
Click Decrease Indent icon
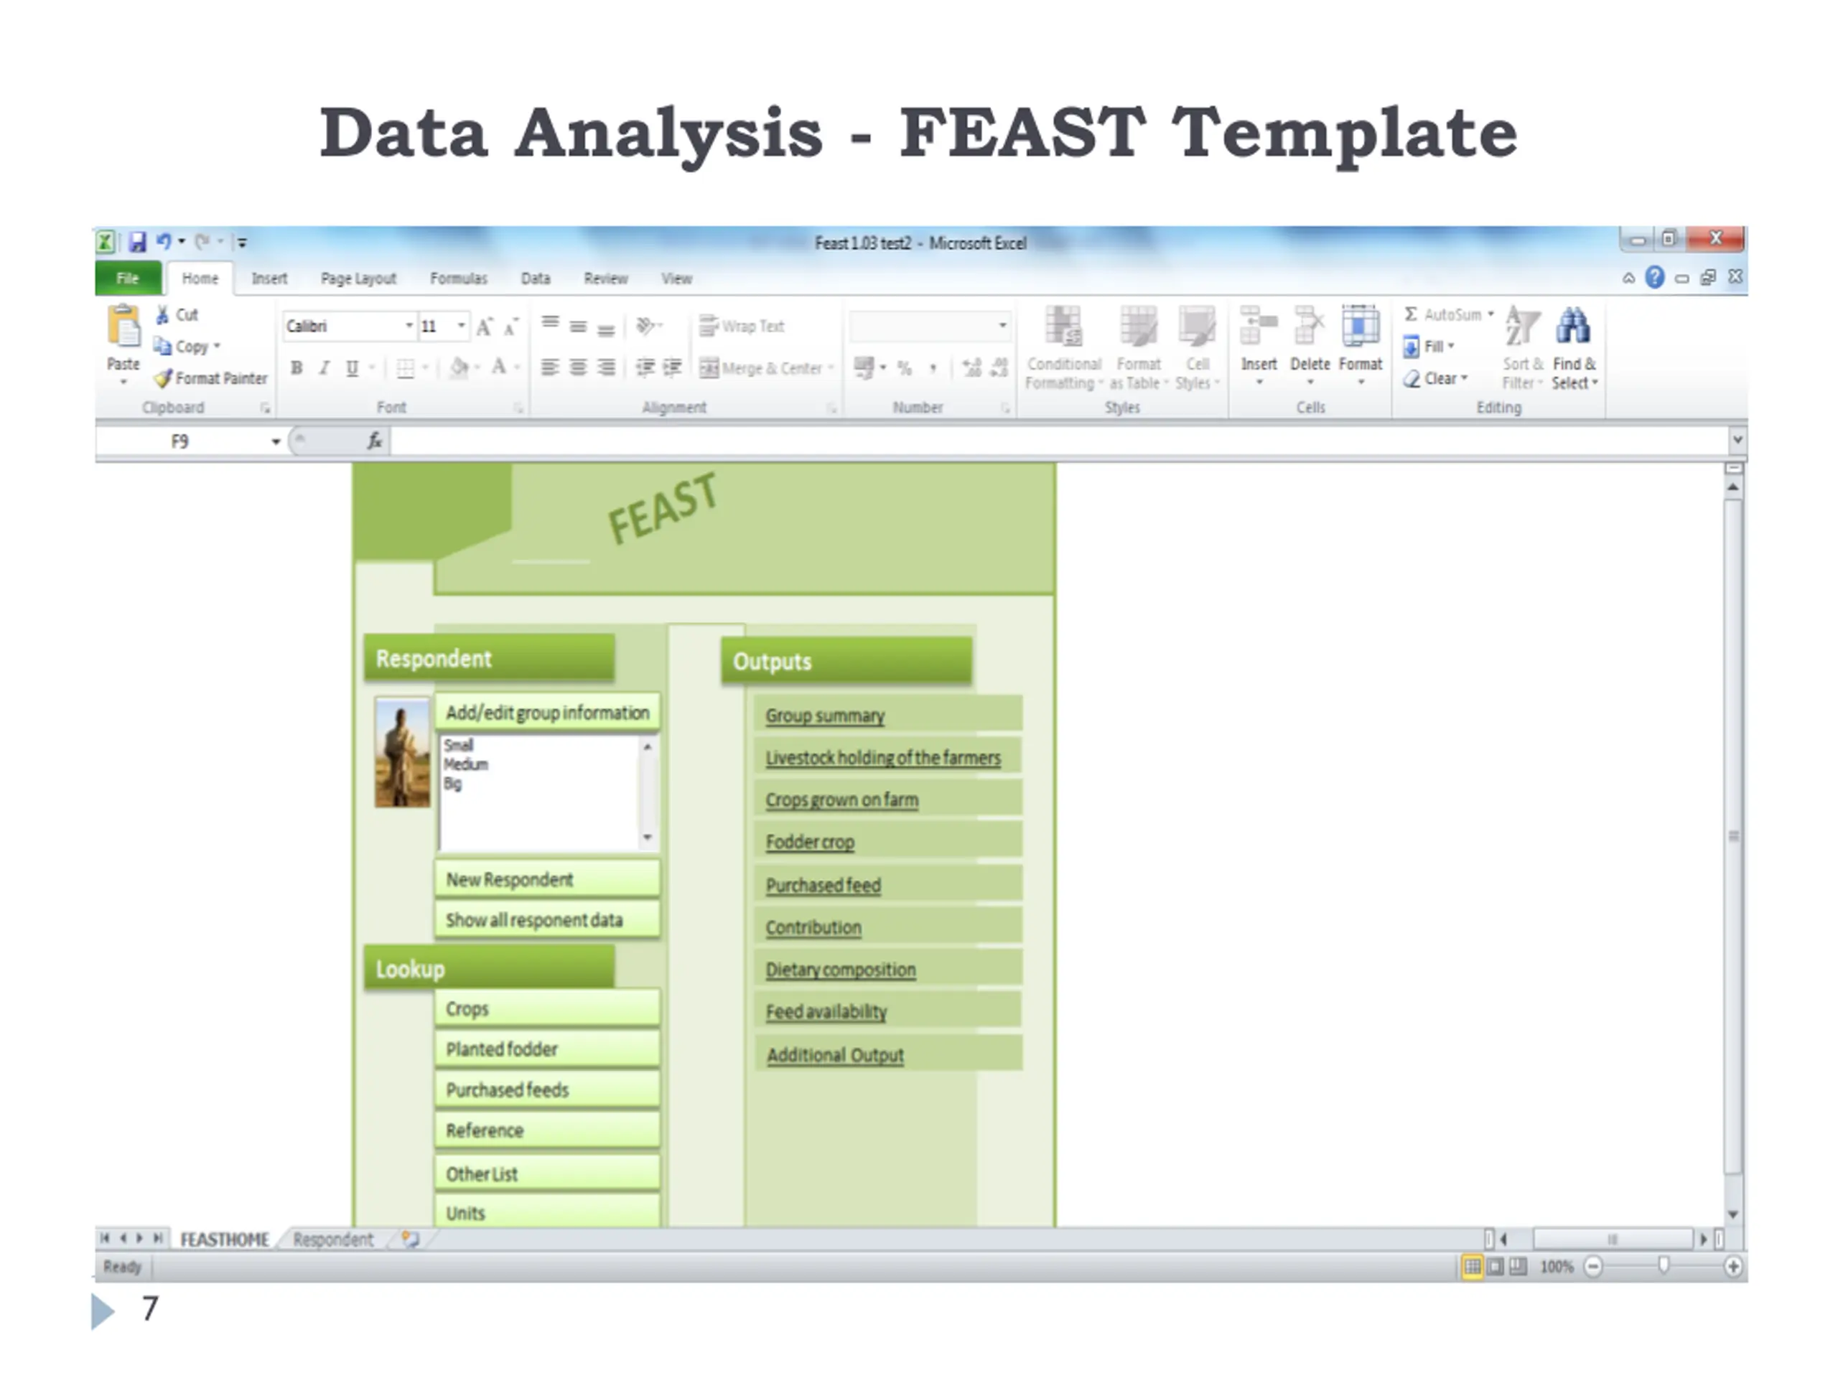(x=645, y=367)
